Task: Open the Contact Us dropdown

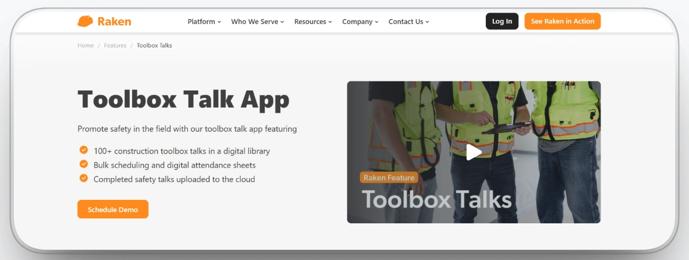Action: (x=409, y=22)
